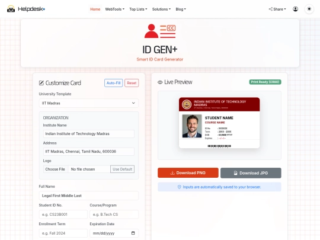The width and height of the screenshot is (320, 240).
Task: Click the Live Preview heading
Action: 178,82
